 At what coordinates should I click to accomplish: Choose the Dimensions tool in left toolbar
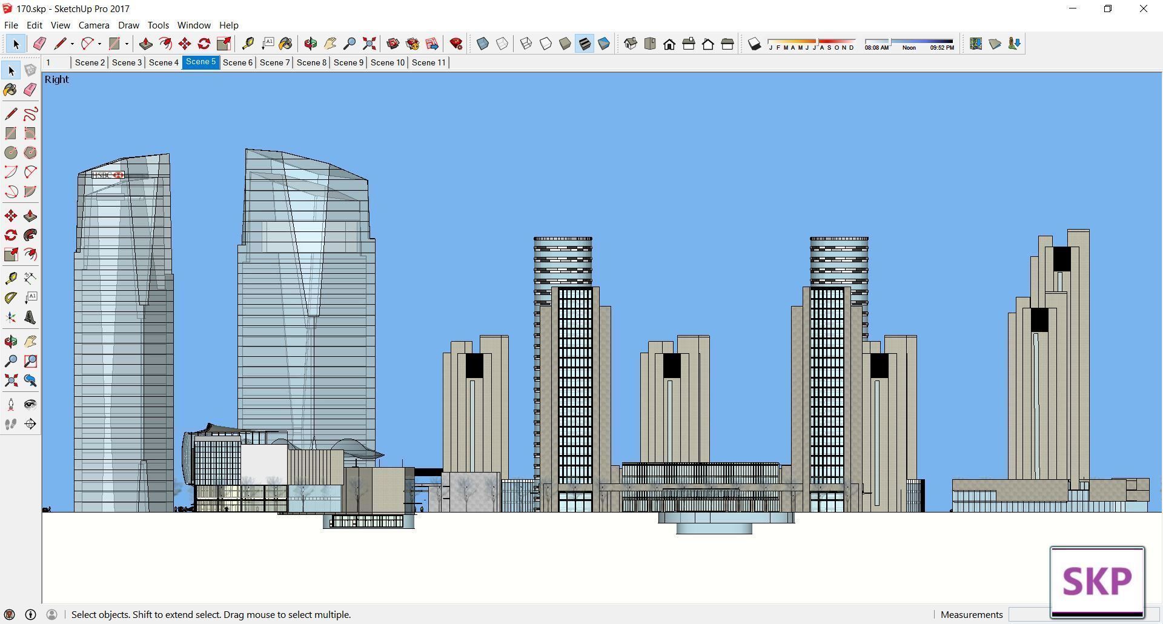pyautogui.click(x=30, y=278)
